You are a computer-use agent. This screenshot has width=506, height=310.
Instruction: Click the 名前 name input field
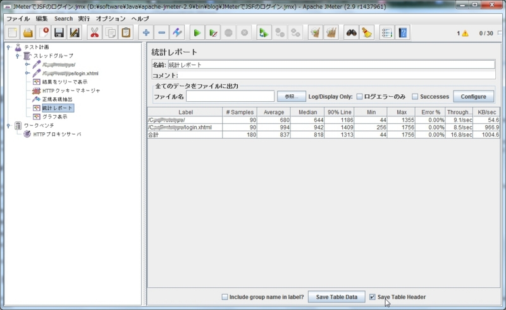click(331, 65)
